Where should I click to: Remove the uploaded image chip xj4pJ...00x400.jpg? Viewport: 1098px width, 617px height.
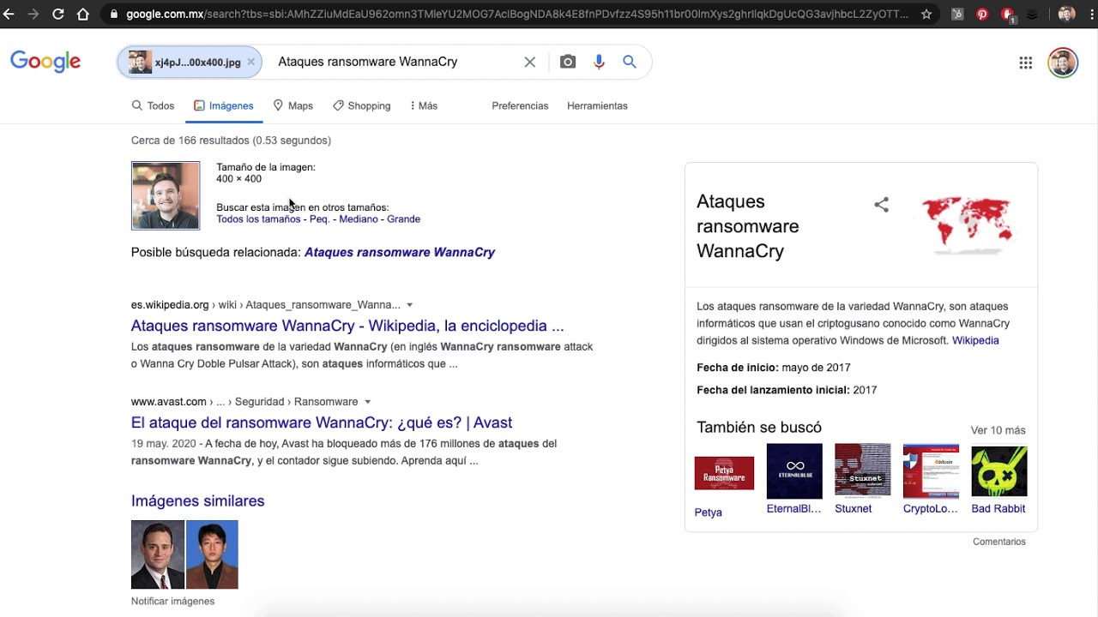coord(250,62)
